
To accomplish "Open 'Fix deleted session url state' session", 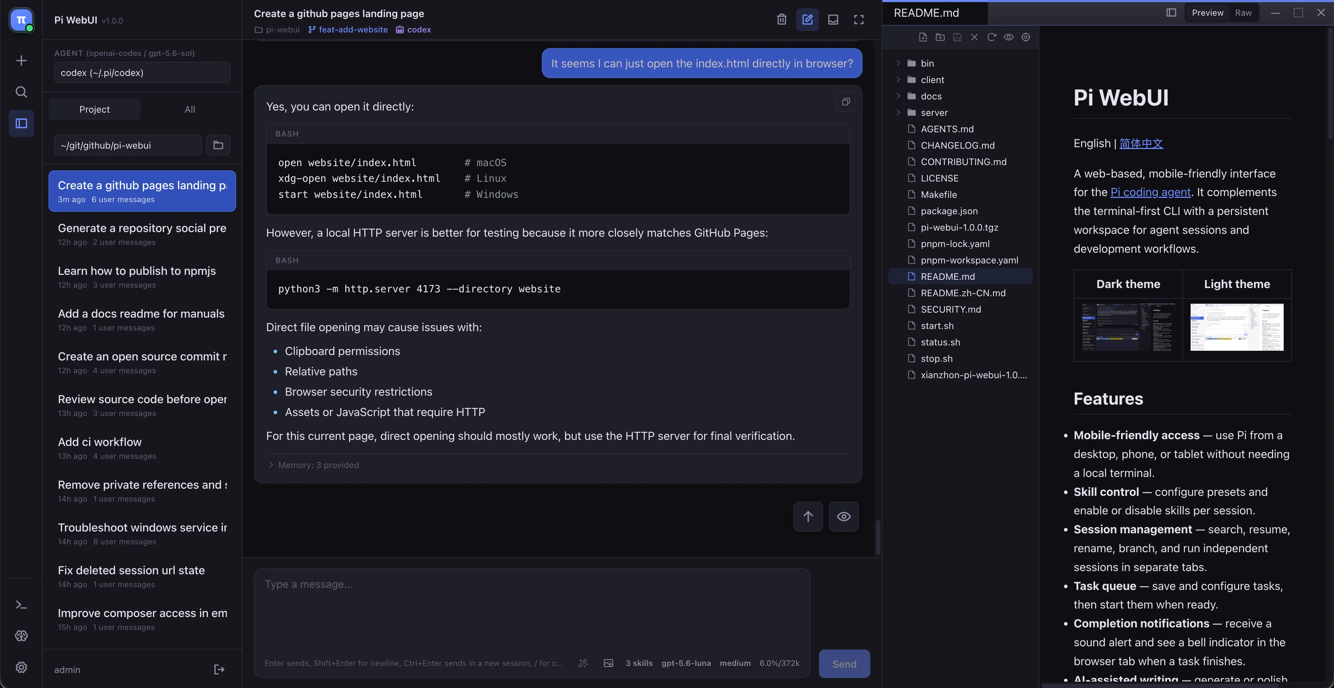I will [142, 576].
